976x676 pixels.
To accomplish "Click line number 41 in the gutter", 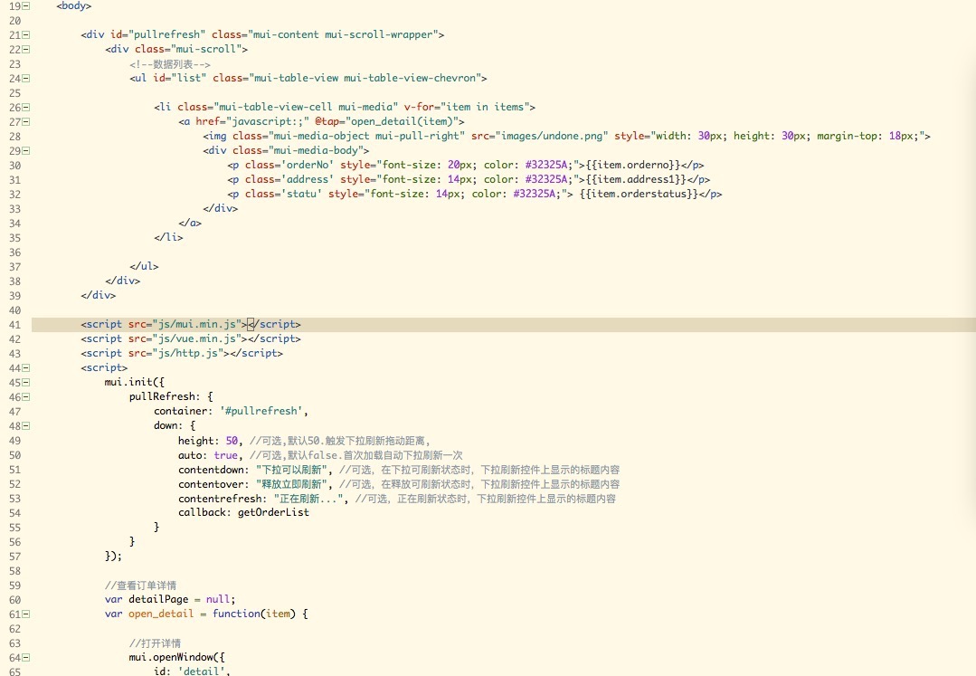I will point(15,324).
